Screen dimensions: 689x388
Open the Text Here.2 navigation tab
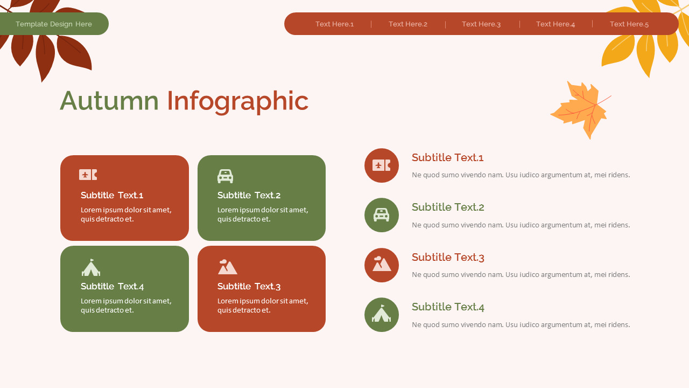408,24
